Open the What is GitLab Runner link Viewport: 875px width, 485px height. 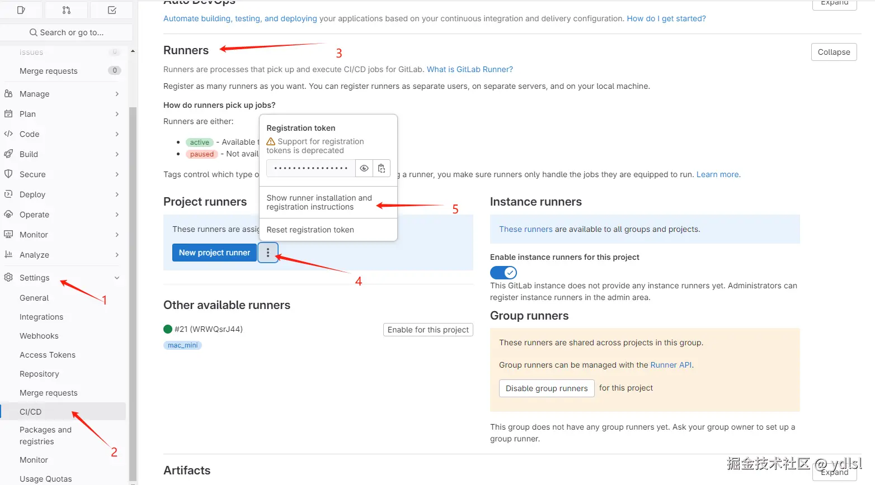pos(469,69)
